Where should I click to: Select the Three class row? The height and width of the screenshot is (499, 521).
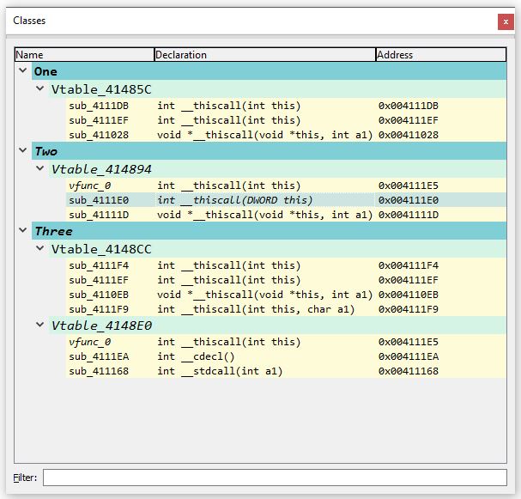pos(270,231)
